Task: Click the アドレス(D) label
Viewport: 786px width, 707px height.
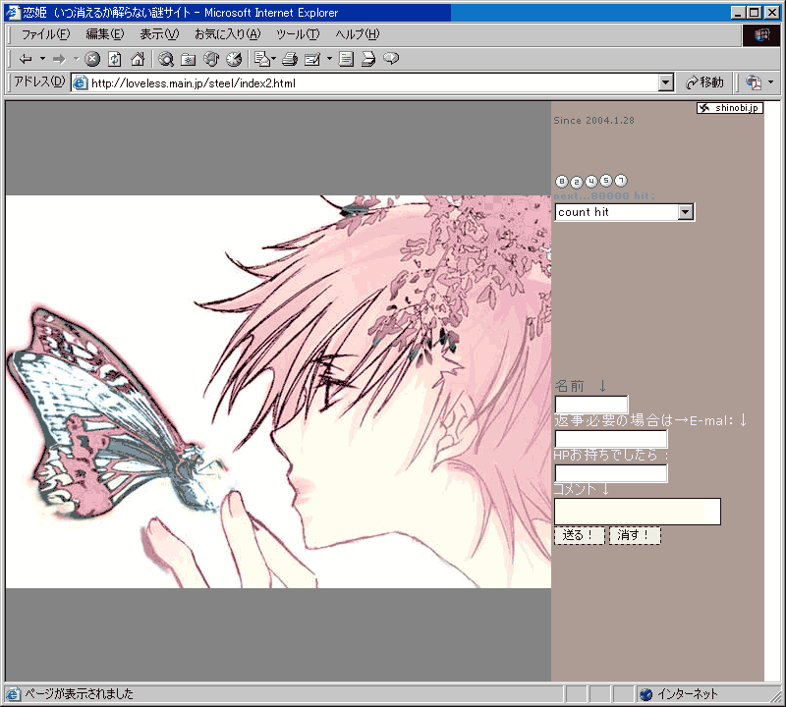Action: [39, 82]
